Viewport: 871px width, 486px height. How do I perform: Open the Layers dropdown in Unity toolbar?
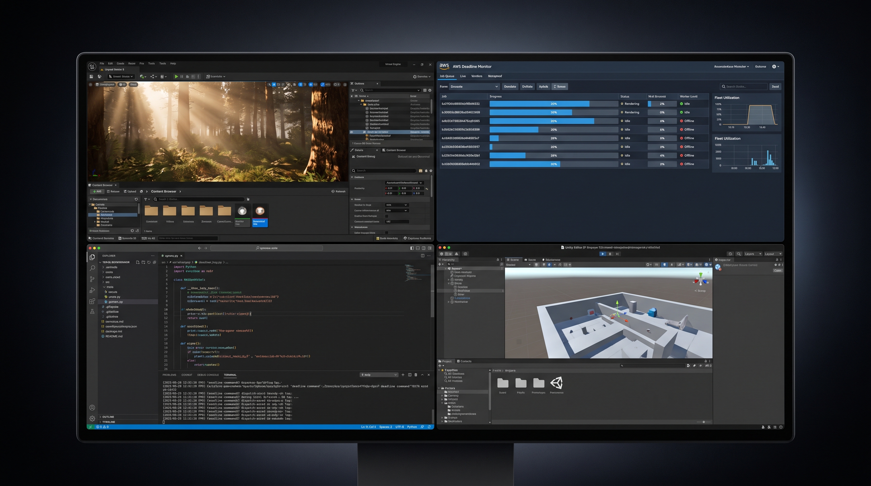click(x=753, y=254)
